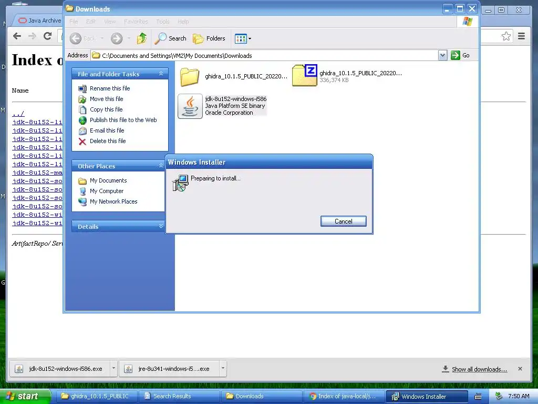Cancel the Windows Installer dialog

pos(344,221)
